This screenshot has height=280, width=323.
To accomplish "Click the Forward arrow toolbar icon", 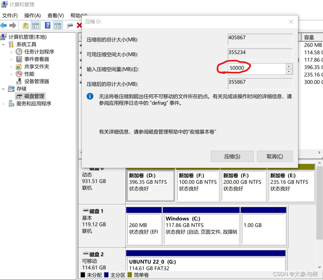I will click(13, 25).
